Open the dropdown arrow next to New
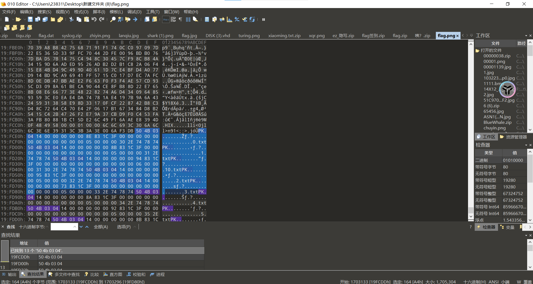Image resolution: width=533 pixels, height=284 pixels. [x=13, y=19]
